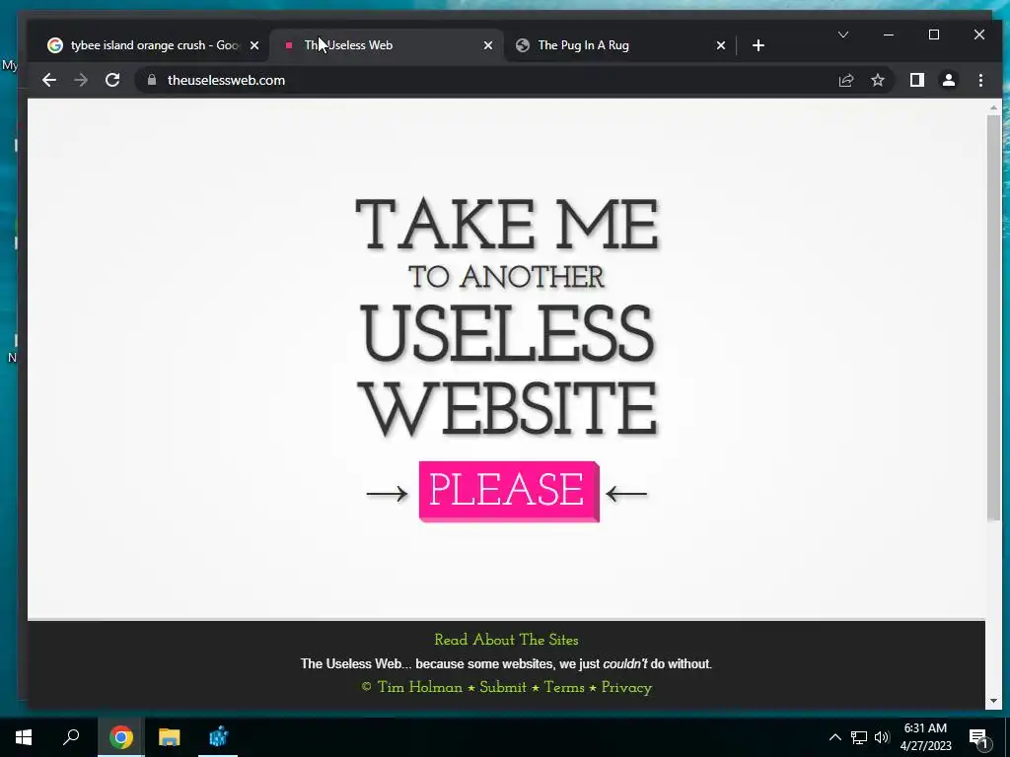Open the Windows Start menu

coord(24,737)
